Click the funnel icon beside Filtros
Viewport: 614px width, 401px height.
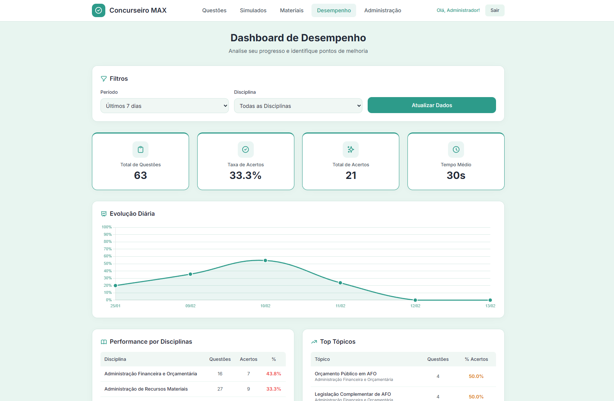click(x=104, y=79)
